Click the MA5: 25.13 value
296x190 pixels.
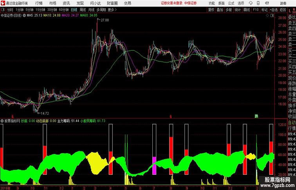(34, 16)
